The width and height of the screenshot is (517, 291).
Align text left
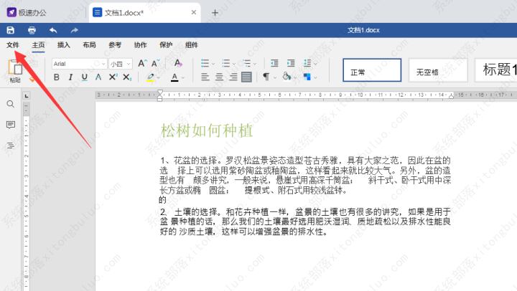(x=205, y=77)
